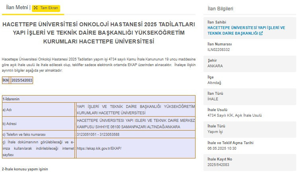The image size is (305, 172).
Task: Click the b) Adresi row label
Action: click(x=10, y=124)
